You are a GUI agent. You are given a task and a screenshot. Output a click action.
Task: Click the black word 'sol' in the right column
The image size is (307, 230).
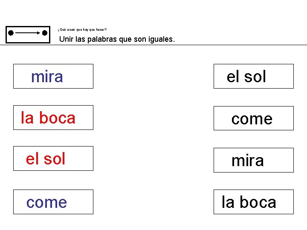point(256,76)
